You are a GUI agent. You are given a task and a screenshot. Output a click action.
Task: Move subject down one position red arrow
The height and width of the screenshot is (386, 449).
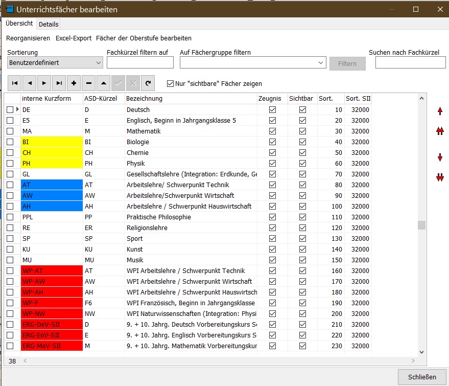[440, 157]
